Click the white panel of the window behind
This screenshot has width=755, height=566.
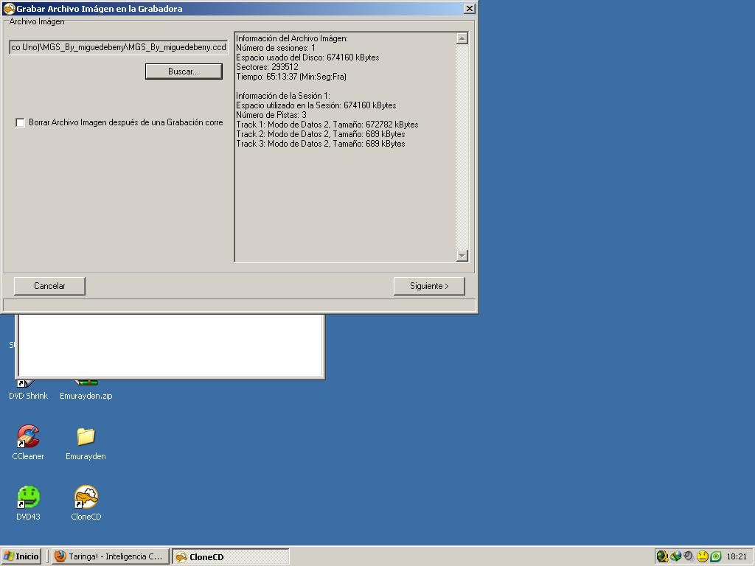(170, 345)
